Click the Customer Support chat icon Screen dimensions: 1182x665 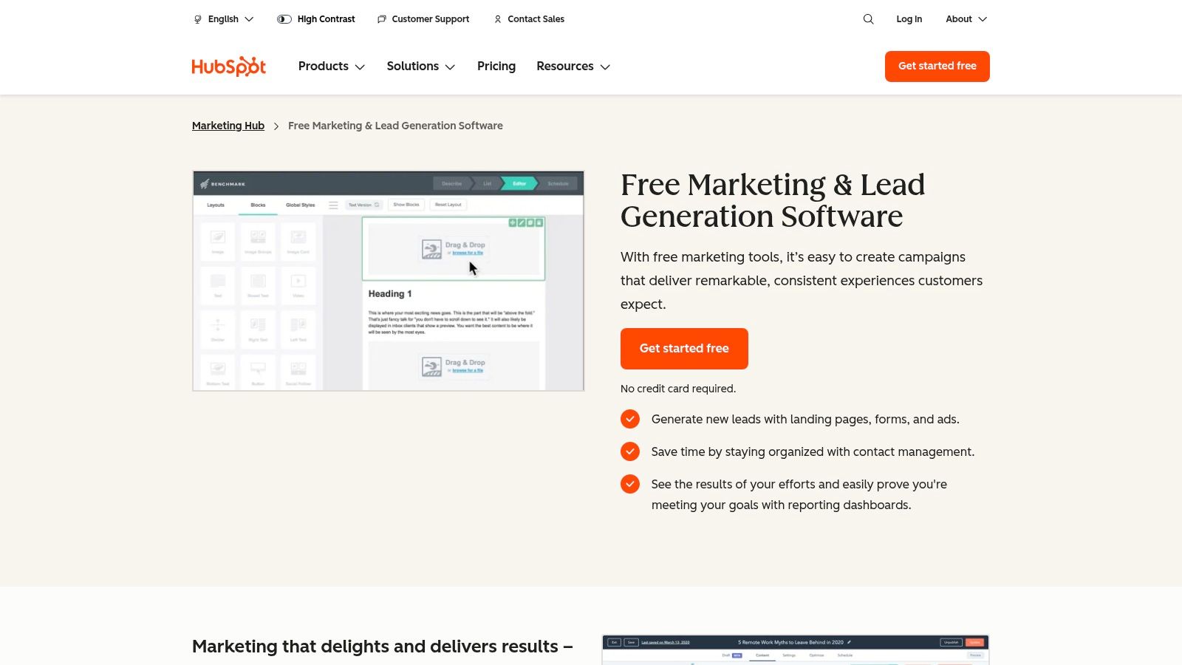pos(381,19)
